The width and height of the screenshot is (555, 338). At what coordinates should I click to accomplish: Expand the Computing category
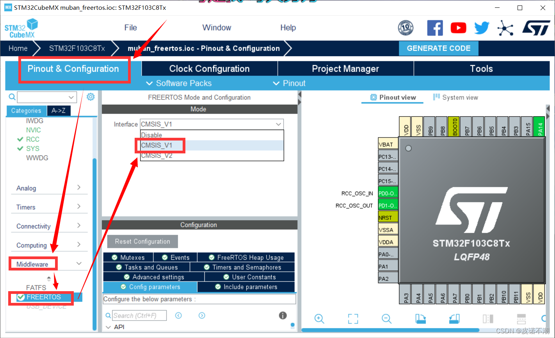49,245
